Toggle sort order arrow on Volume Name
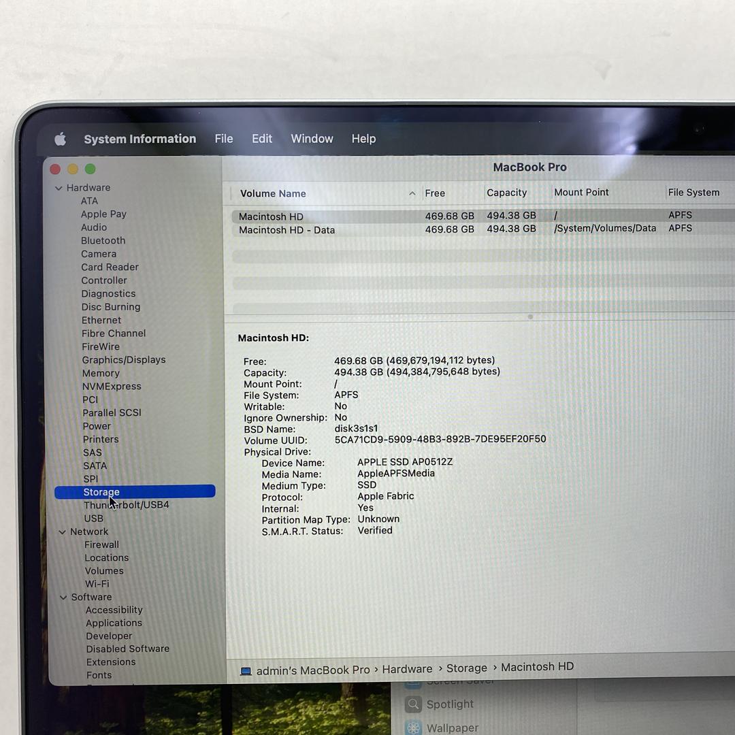Viewport: 735px width, 735px height. click(412, 193)
